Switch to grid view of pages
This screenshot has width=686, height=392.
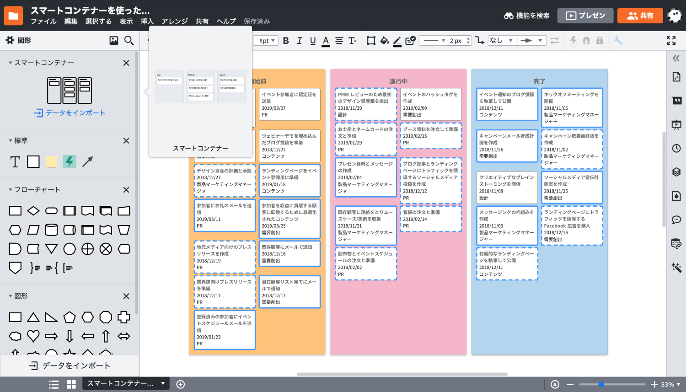pos(71,384)
